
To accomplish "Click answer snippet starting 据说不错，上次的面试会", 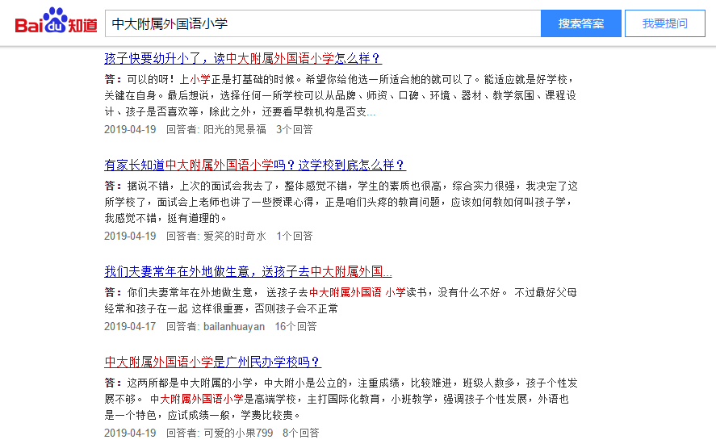I will 341,202.
